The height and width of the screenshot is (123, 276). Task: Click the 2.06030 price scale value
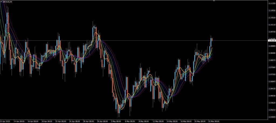272,96
